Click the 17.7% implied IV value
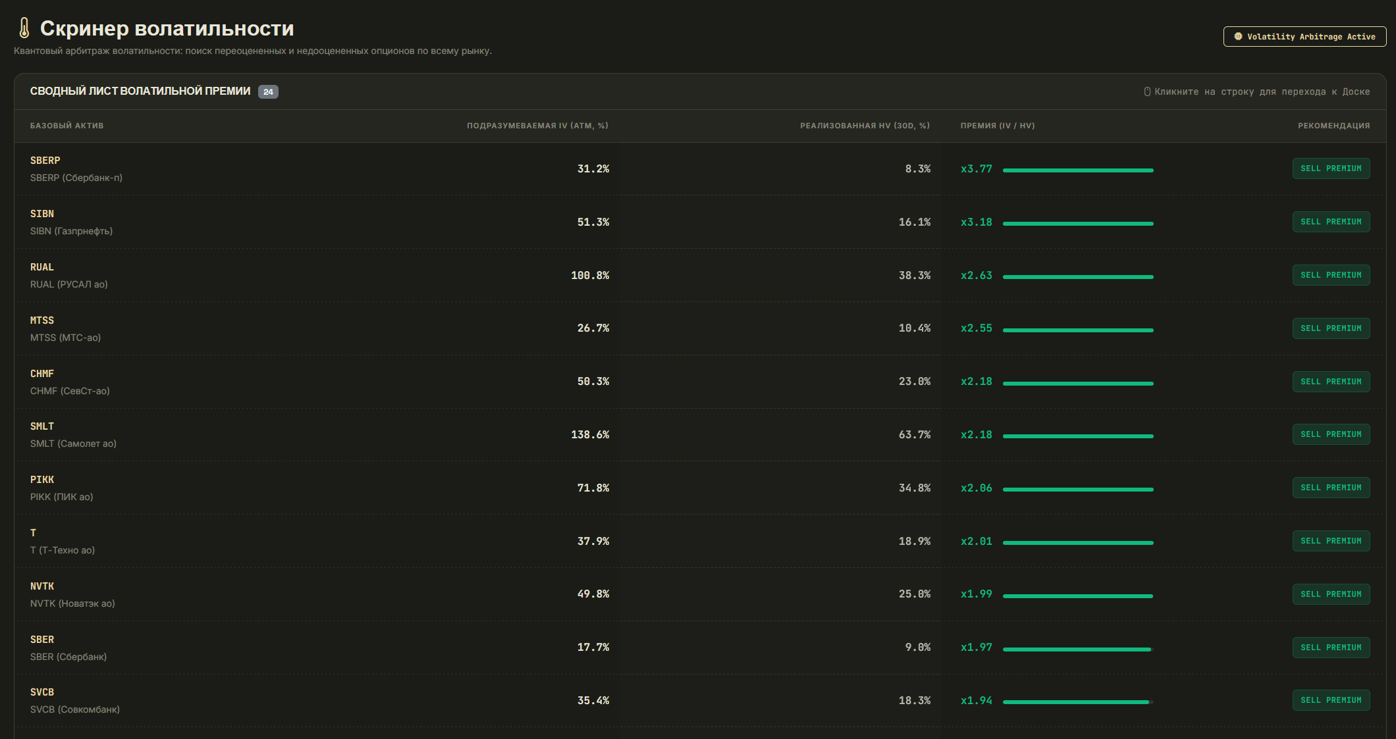The height and width of the screenshot is (739, 1396). click(x=593, y=648)
